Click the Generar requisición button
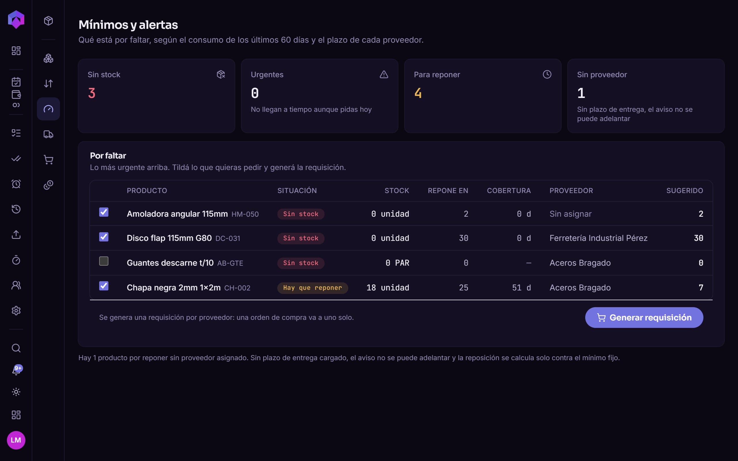The height and width of the screenshot is (461, 738). (644, 318)
